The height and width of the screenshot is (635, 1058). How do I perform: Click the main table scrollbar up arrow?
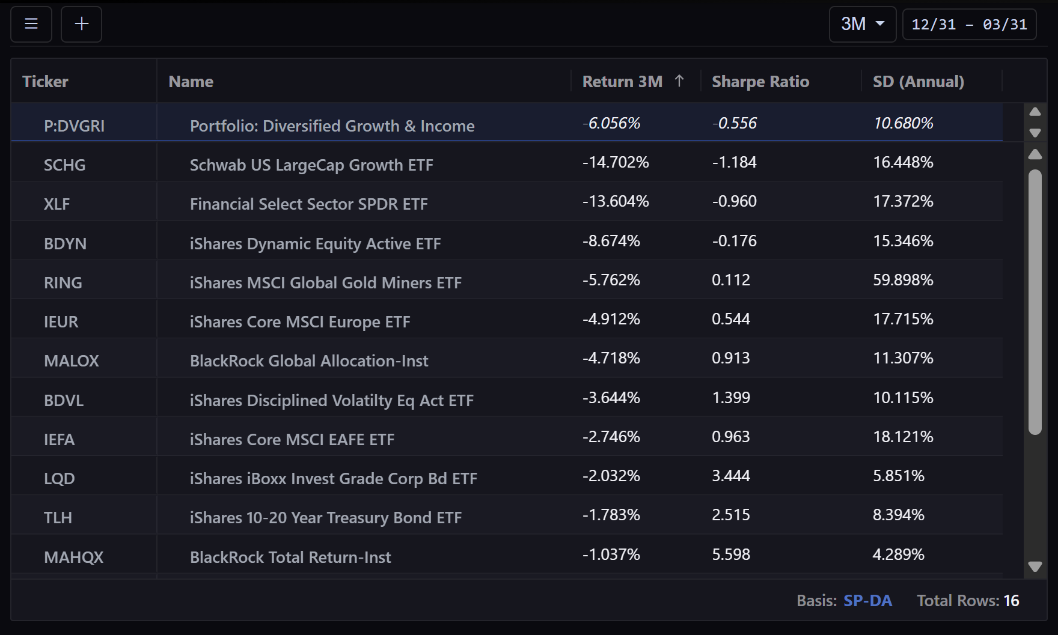coord(1035,154)
